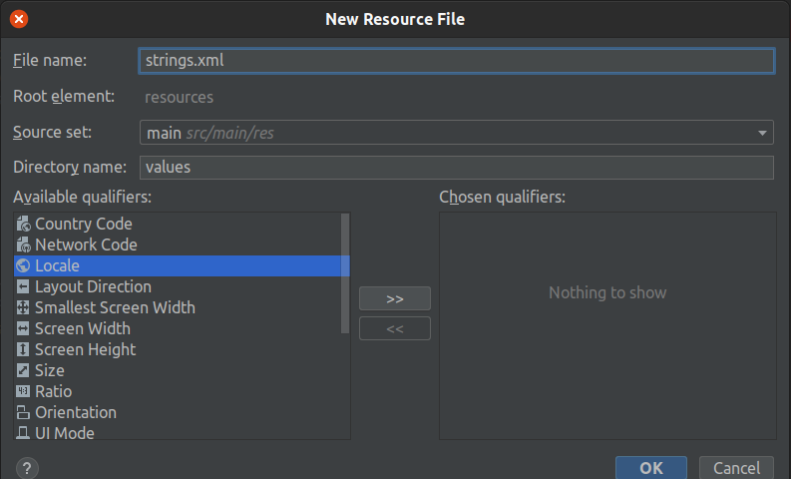The width and height of the screenshot is (791, 479).
Task: Click the Locale globe icon
Action: point(23,265)
